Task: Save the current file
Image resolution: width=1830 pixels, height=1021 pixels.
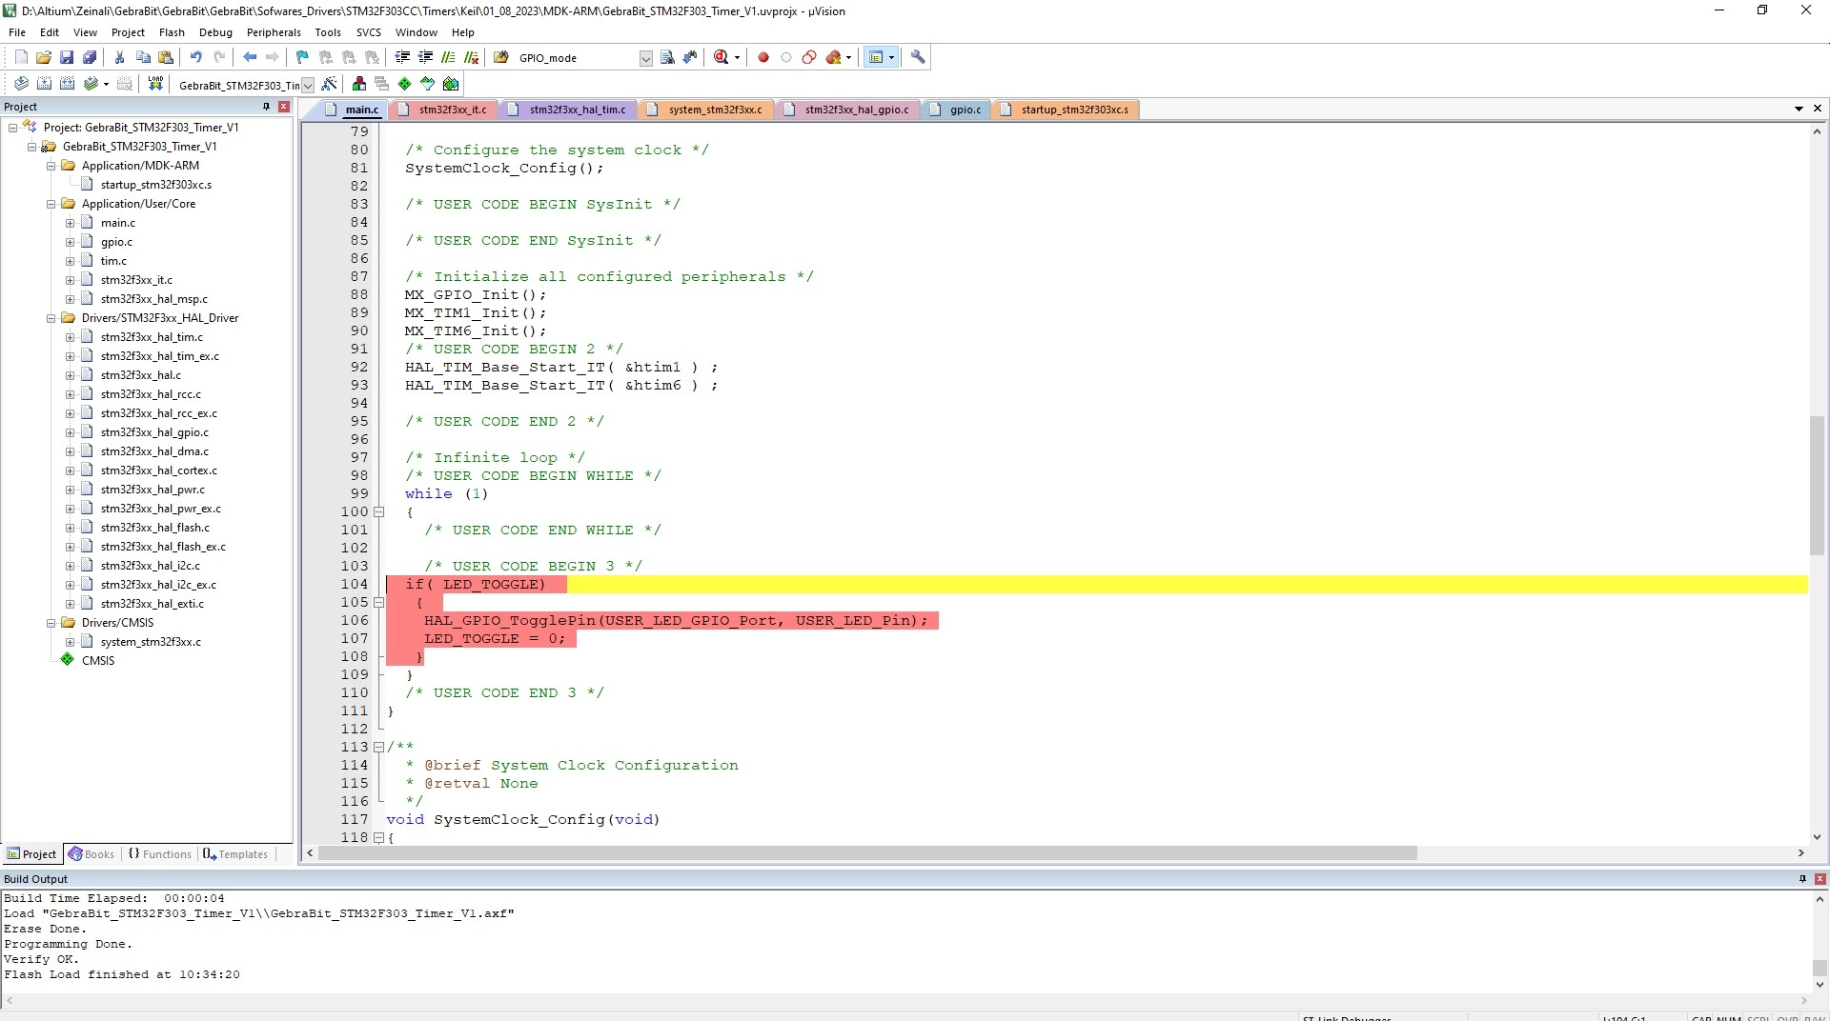Action: click(67, 57)
